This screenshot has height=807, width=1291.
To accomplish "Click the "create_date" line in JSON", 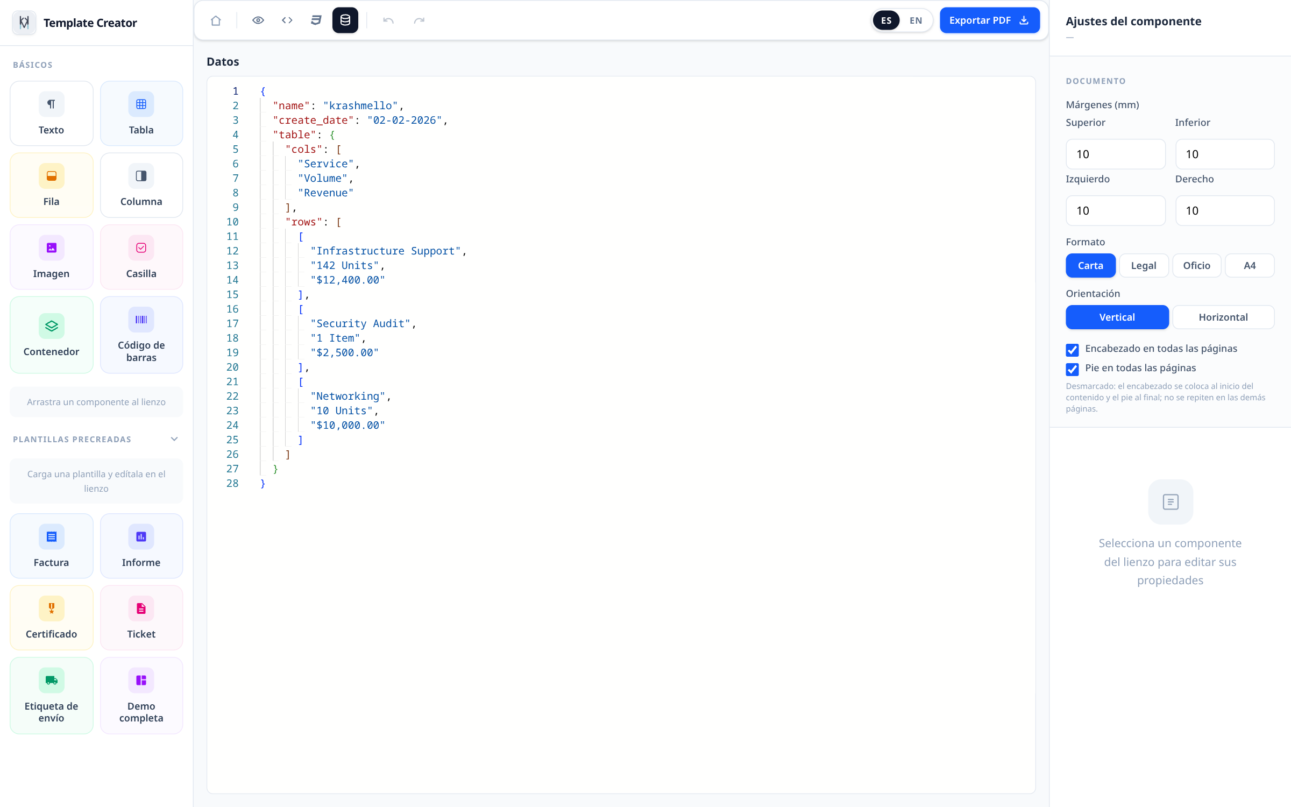I will (x=360, y=120).
